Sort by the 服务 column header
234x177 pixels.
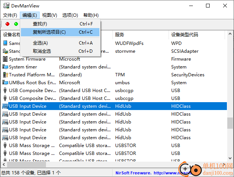click(141, 35)
